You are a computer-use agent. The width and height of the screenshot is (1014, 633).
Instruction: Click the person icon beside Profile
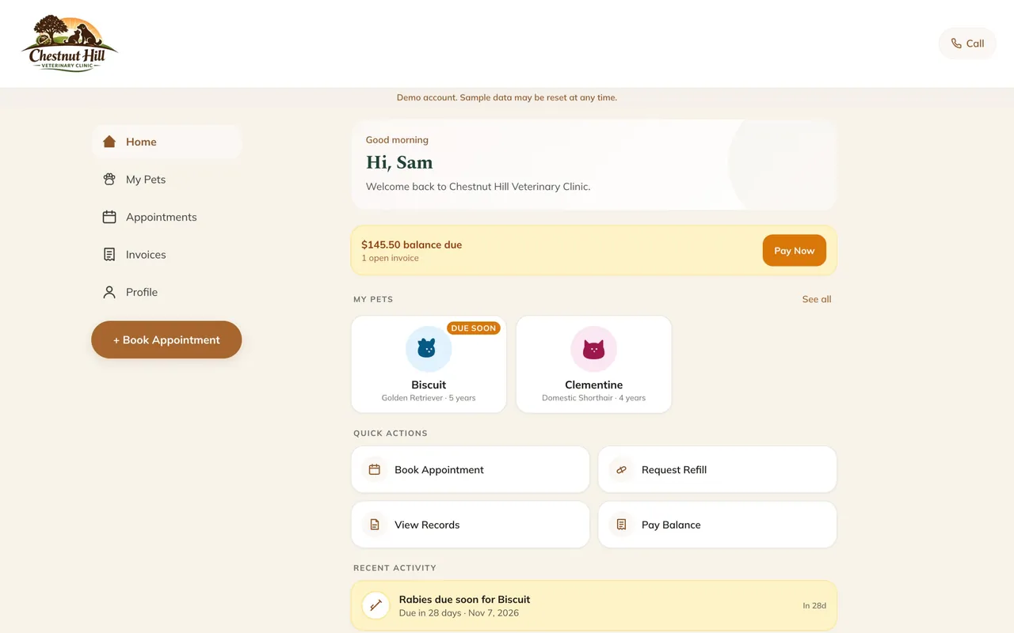point(109,292)
